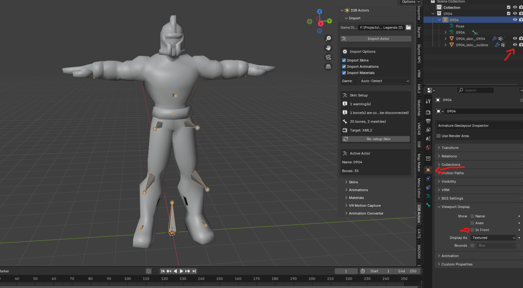523x288 pixels.
Task: Click the Re-setup Skin button
Action: [376, 139]
